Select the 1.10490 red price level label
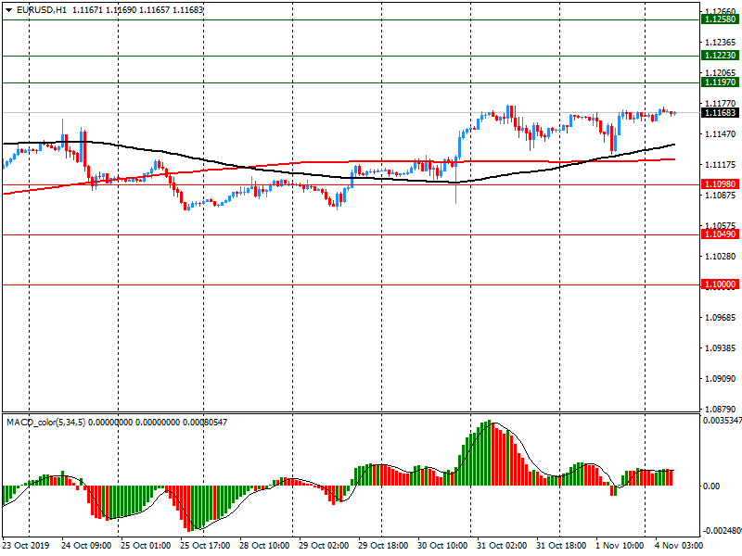 [x=719, y=235]
